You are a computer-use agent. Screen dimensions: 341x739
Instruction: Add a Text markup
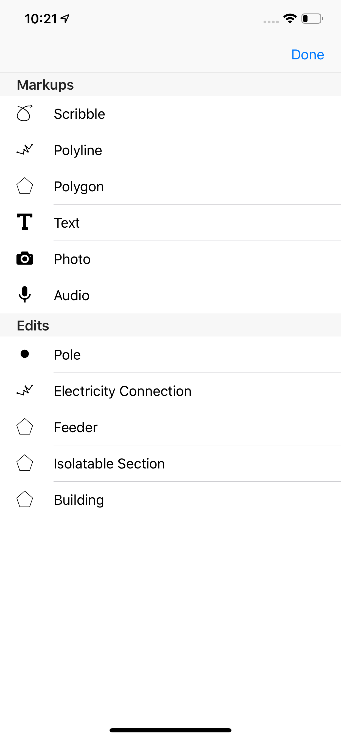coord(67,223)
